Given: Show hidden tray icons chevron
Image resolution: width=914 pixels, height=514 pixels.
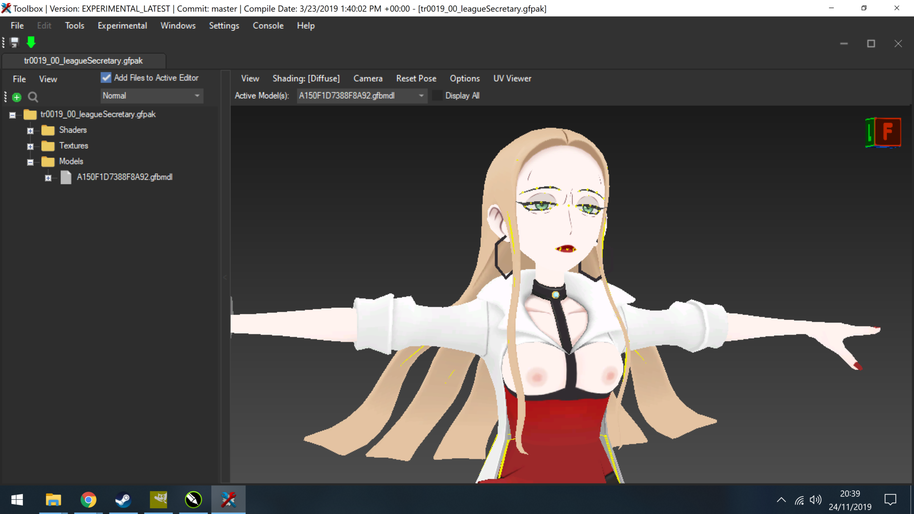Looking at the screenshot, I should 781,500.
